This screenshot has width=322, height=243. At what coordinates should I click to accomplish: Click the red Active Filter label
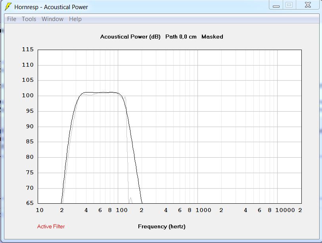[x=51, y=227]
